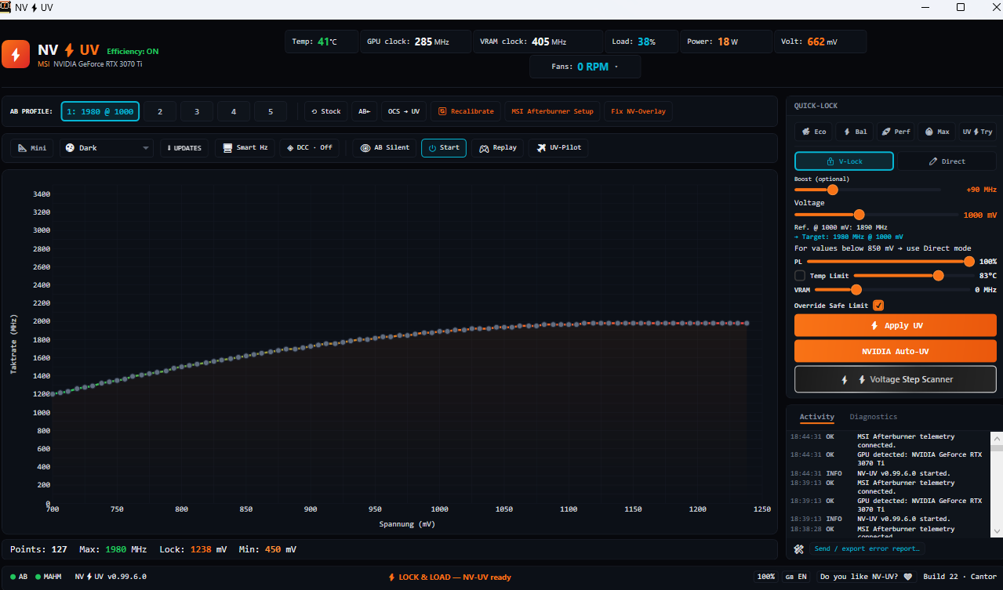Expand the Fans RPM dropdown
1003x590 pixels.
[x=585, y=67]
